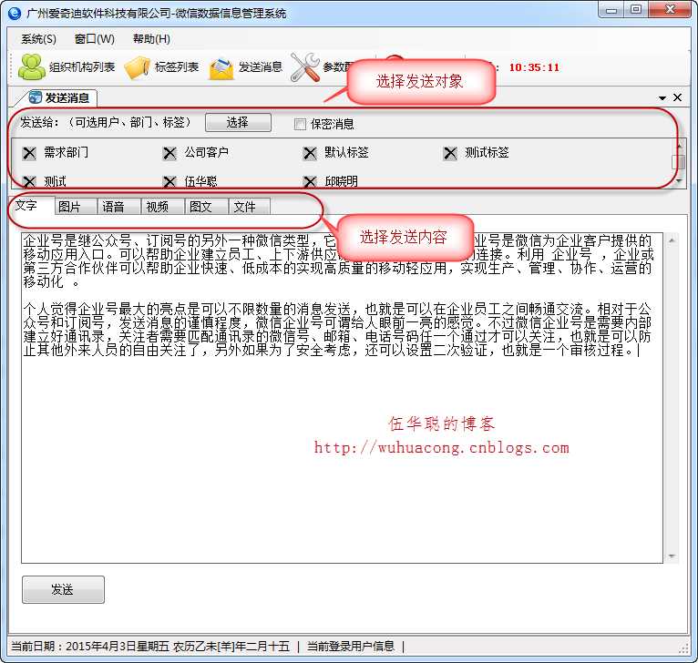The image size is (698, 663).
Task: Open the 系统(S) menu
Action: pyautogui.click(x=39, y=39)
